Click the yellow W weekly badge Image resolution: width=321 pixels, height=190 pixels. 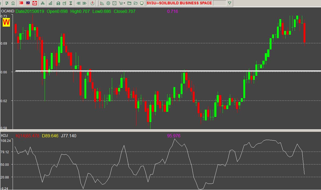(6, 22)
